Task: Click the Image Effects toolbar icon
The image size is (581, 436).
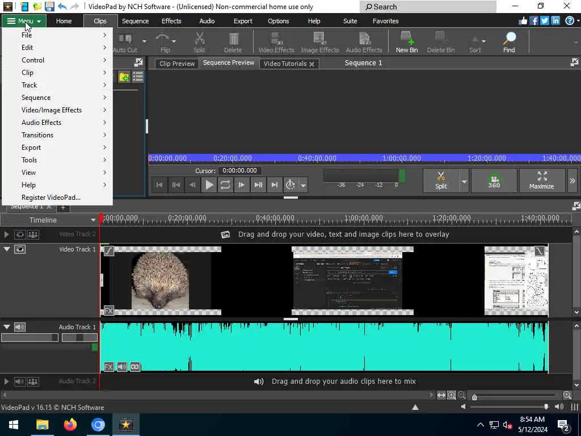Action: click(319, 42)
